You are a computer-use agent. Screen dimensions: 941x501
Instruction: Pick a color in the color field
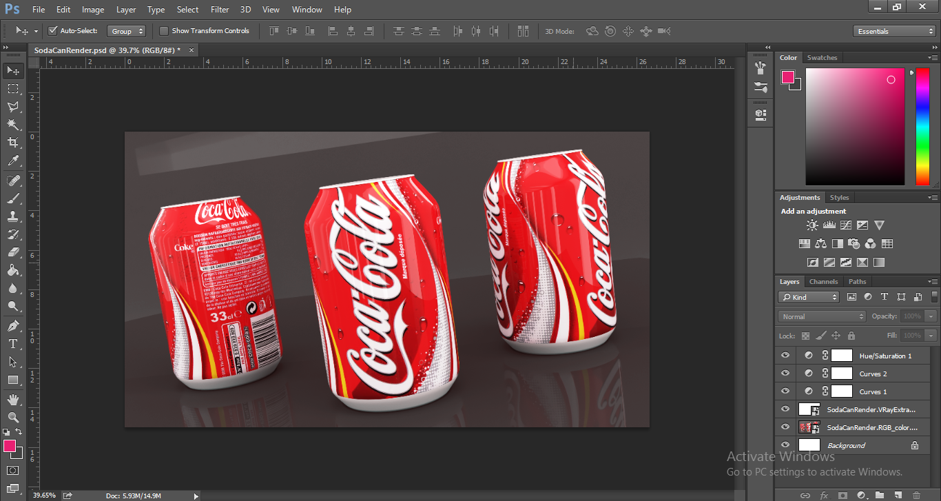pyautogui.click(x=855, y=127)
